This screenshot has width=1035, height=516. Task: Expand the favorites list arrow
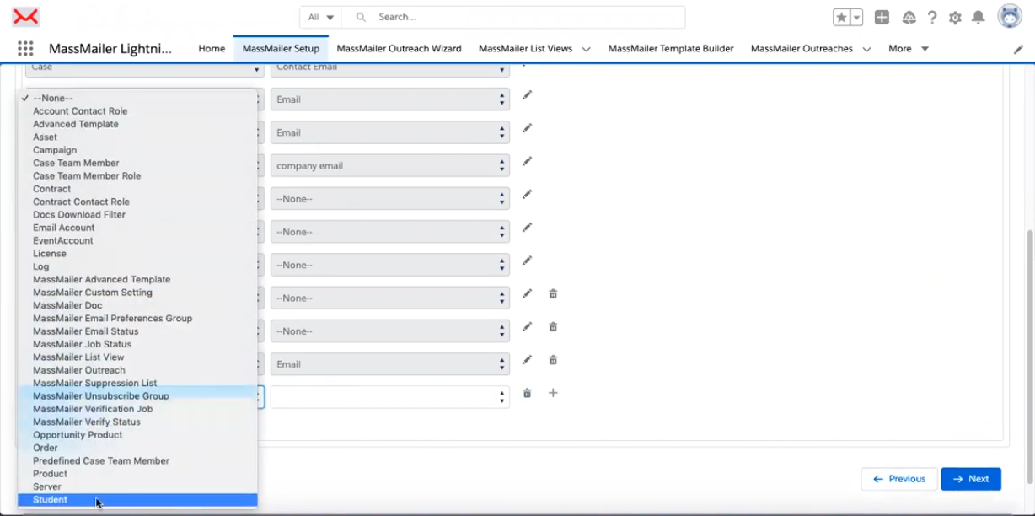point(856,17)
